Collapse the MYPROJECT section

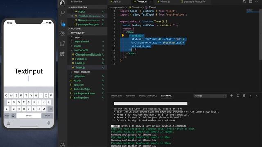coord(87,33)
